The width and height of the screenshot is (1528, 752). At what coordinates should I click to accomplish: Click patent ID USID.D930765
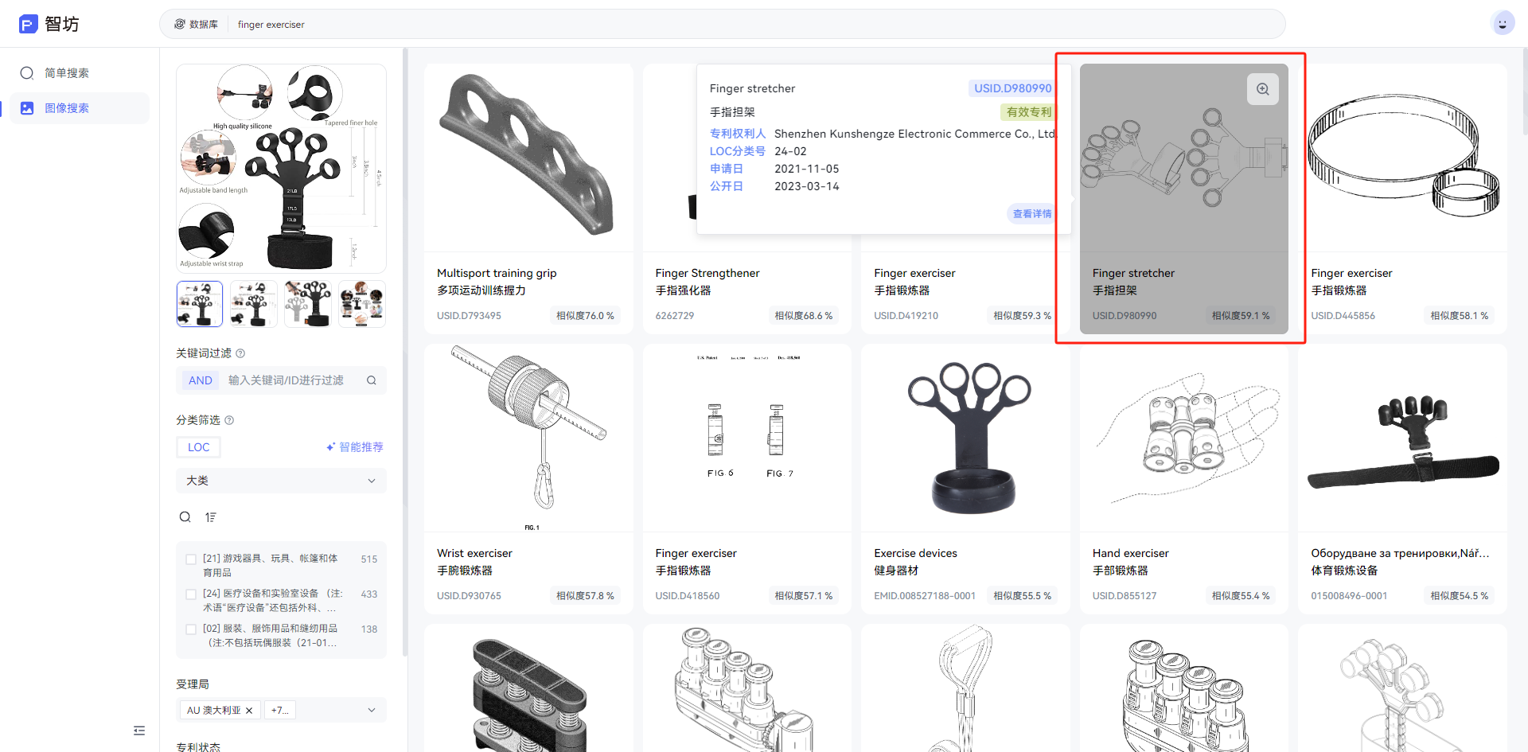469,596
